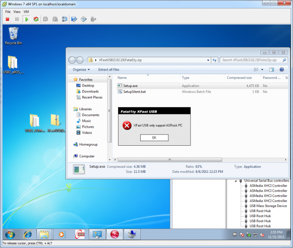Viewport: 293px width, 248px height.
Task: Revert to snapshot toolbar icon
Action: coord(55,19)
